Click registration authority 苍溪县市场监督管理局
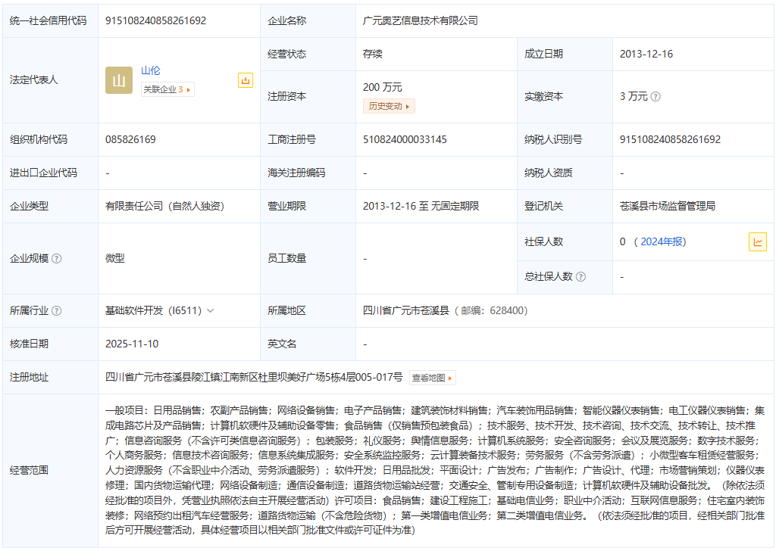This screenshot has height=548, width=776. click(x=668, y=206)
